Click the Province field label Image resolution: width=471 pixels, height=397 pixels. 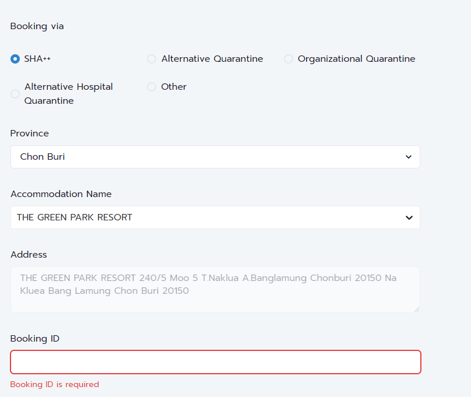coord(29,133)
